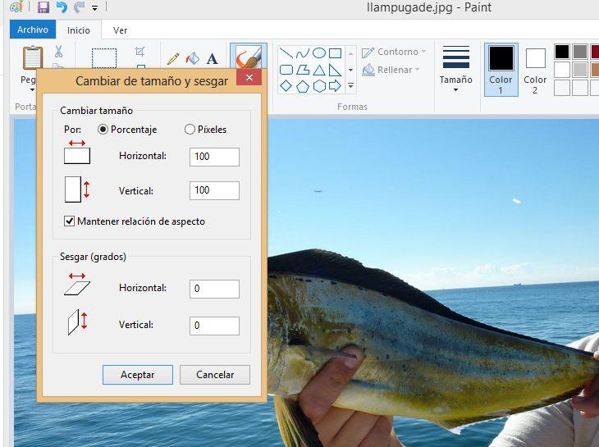Click the Brushes tool button
Screen dimensions: 599x447
point(249,57)
